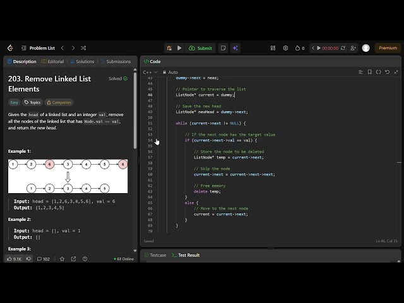Open the help question mark icon
404x303 pixels.
[x=85, y=259]
